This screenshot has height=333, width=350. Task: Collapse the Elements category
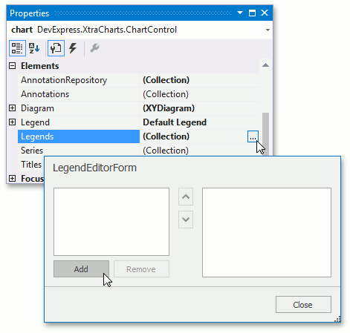point(12,66)
